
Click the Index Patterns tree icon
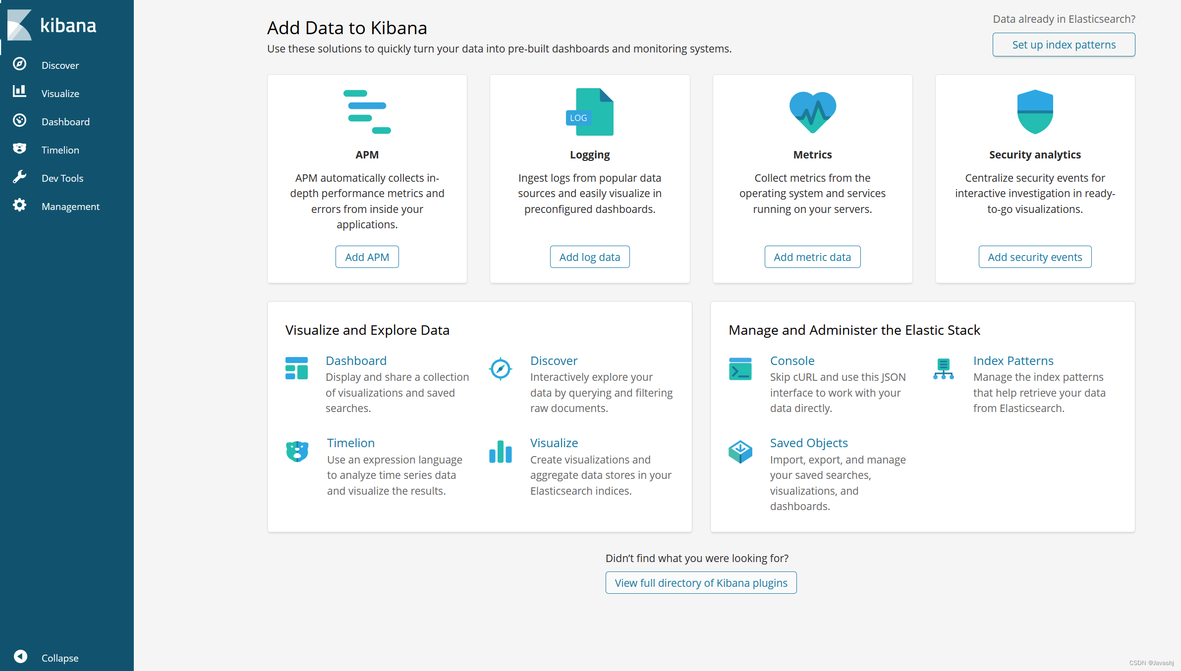tap(943, 369)
